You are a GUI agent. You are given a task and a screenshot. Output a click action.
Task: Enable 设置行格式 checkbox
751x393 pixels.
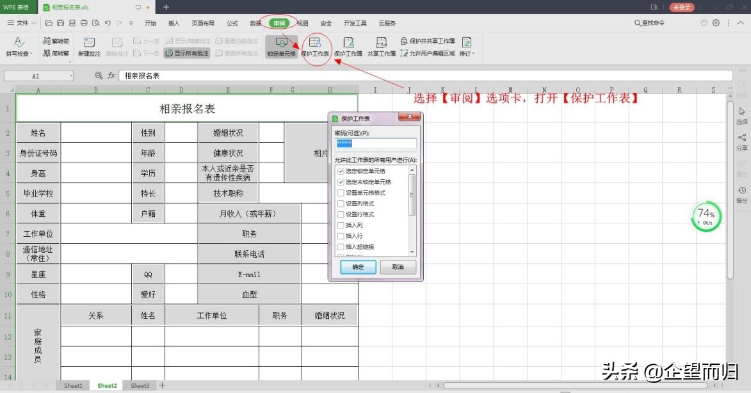[x=341, y=214]
